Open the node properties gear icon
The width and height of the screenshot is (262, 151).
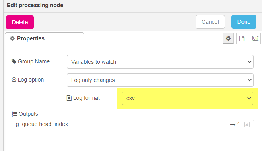coord(228,38)
